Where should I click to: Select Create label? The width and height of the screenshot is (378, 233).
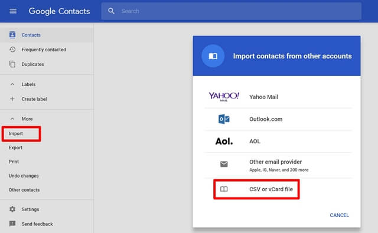pyautogui.click(x=34, y=99)
